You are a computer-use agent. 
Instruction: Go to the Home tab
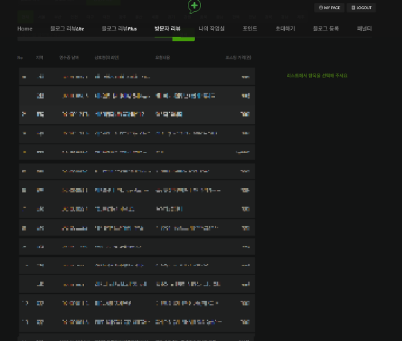tap(25, 28)
